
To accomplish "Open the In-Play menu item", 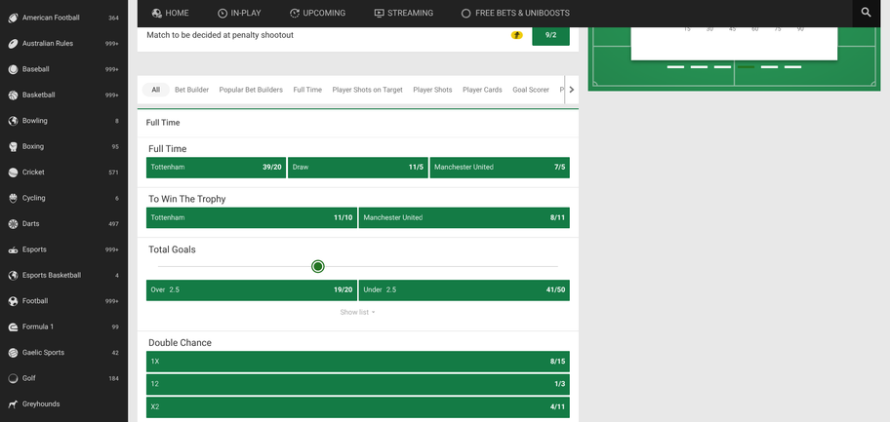I will click(x=239, y=14).
